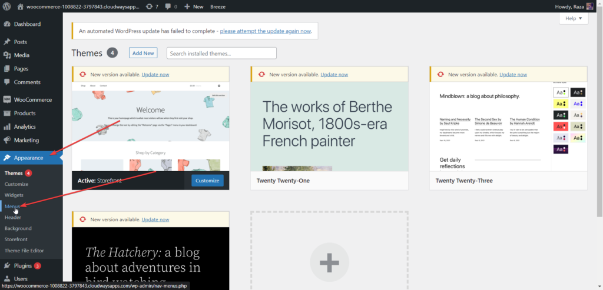Viewport: 603px width, 290px height.
Task: Click the Add New theme button
Action: click(143, 53)
